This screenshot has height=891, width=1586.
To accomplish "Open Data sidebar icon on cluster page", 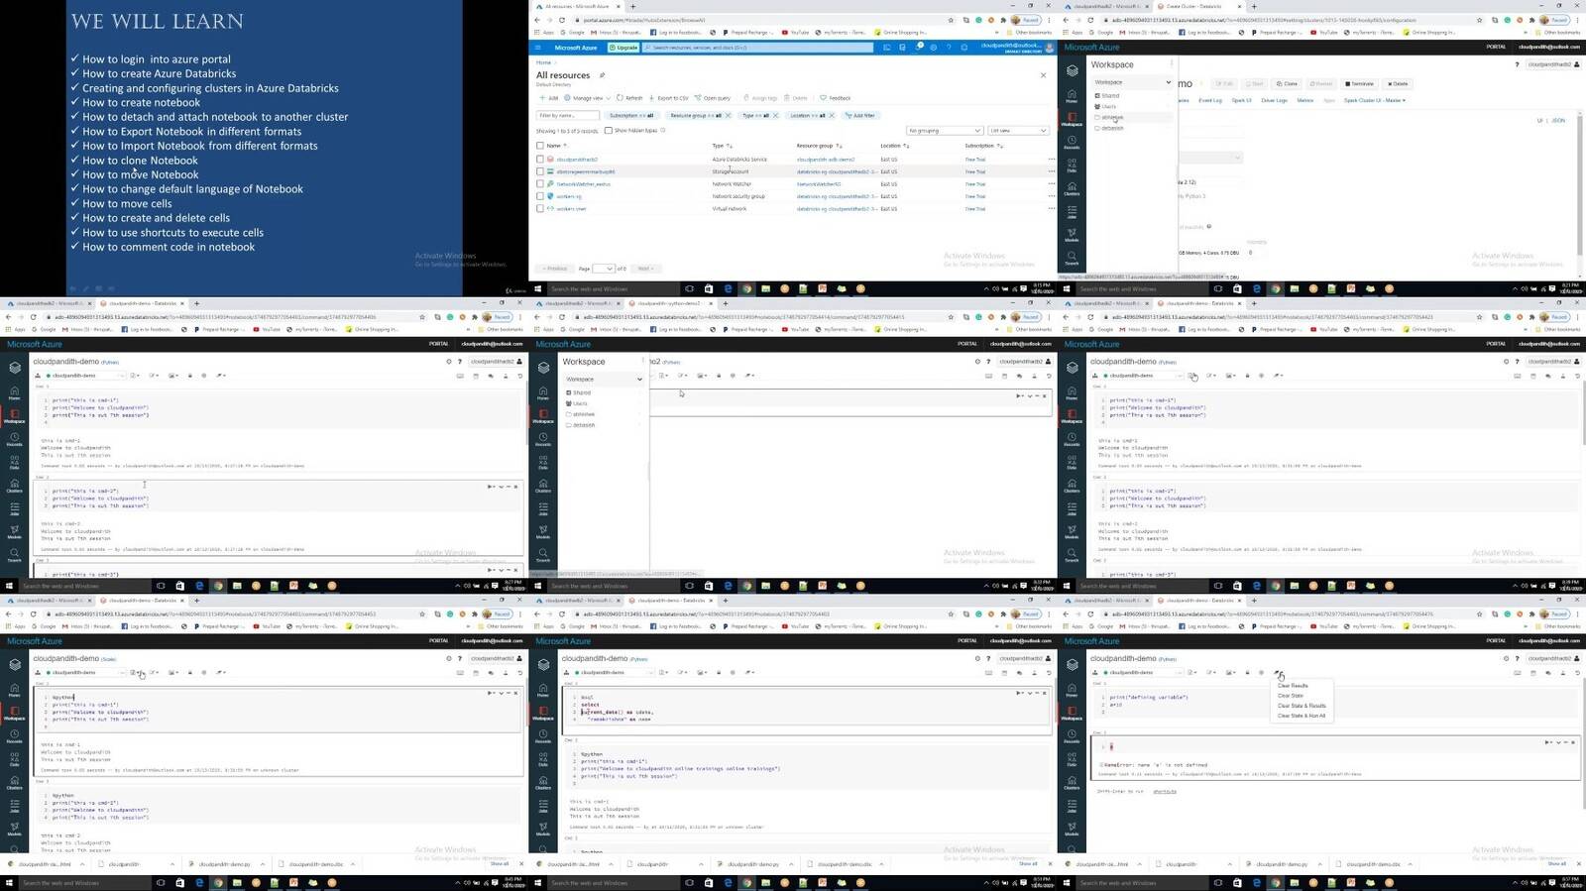I will point(1072,166).
